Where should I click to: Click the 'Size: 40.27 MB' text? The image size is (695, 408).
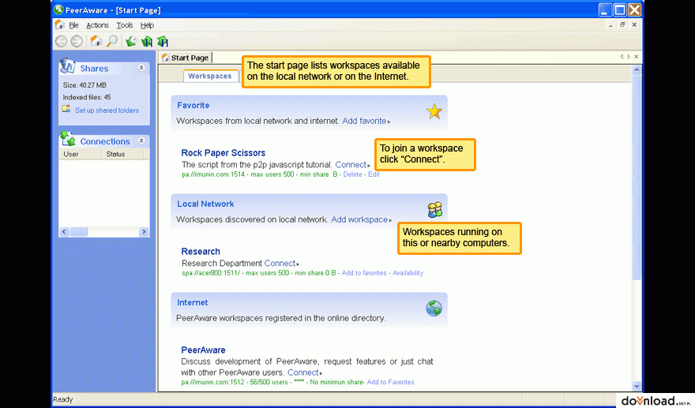[x=85, y=85]
